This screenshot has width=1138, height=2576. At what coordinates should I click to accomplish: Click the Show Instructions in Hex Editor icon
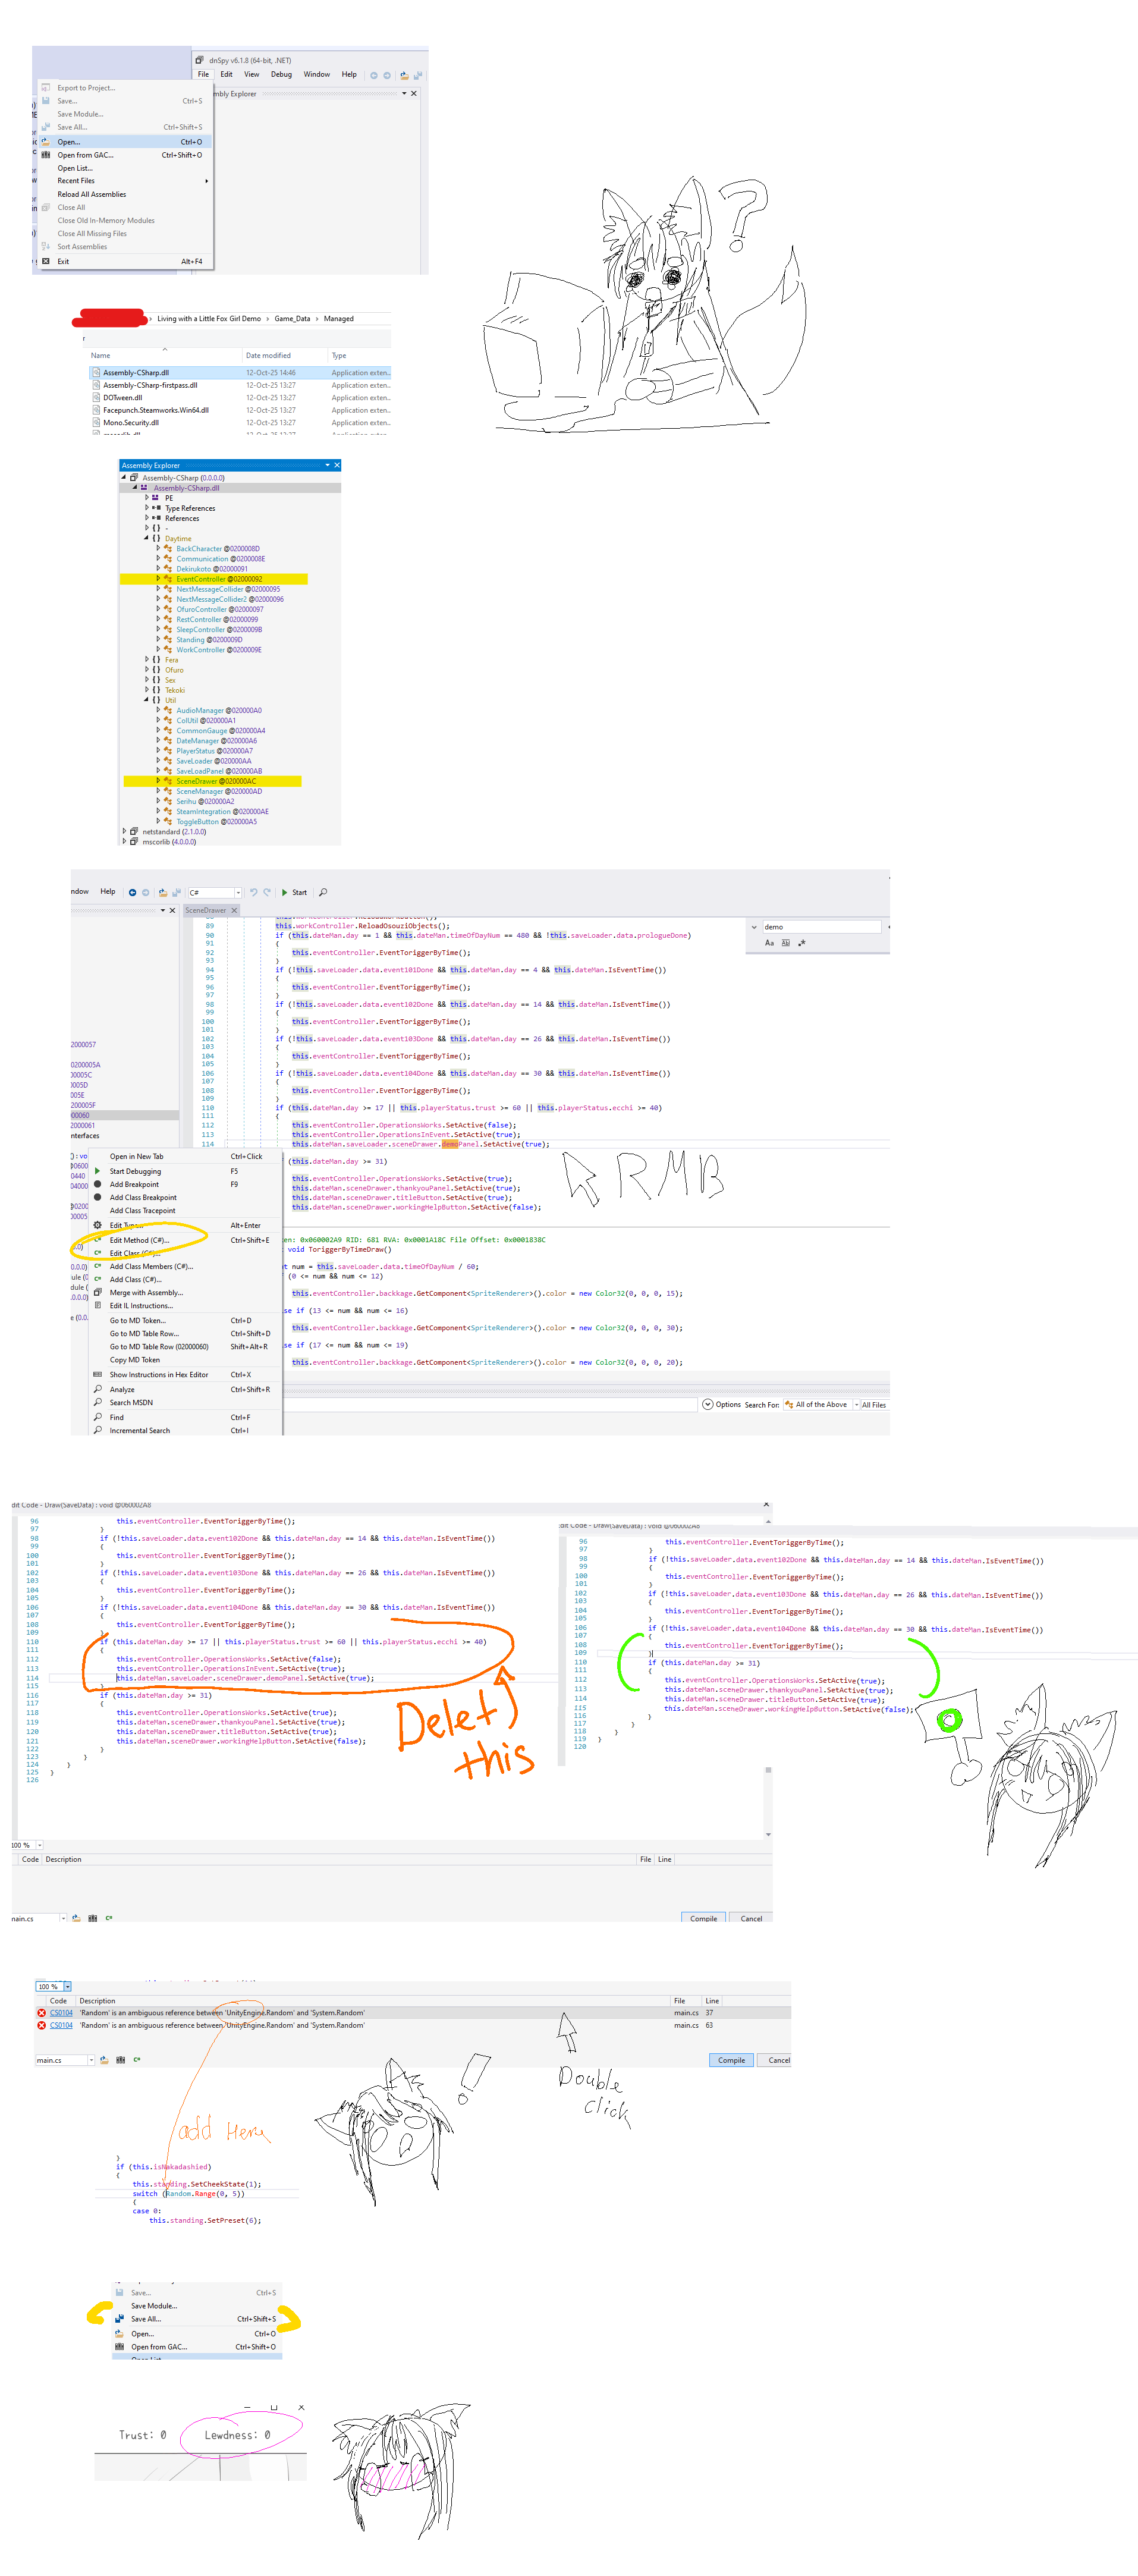[97, 1374]
